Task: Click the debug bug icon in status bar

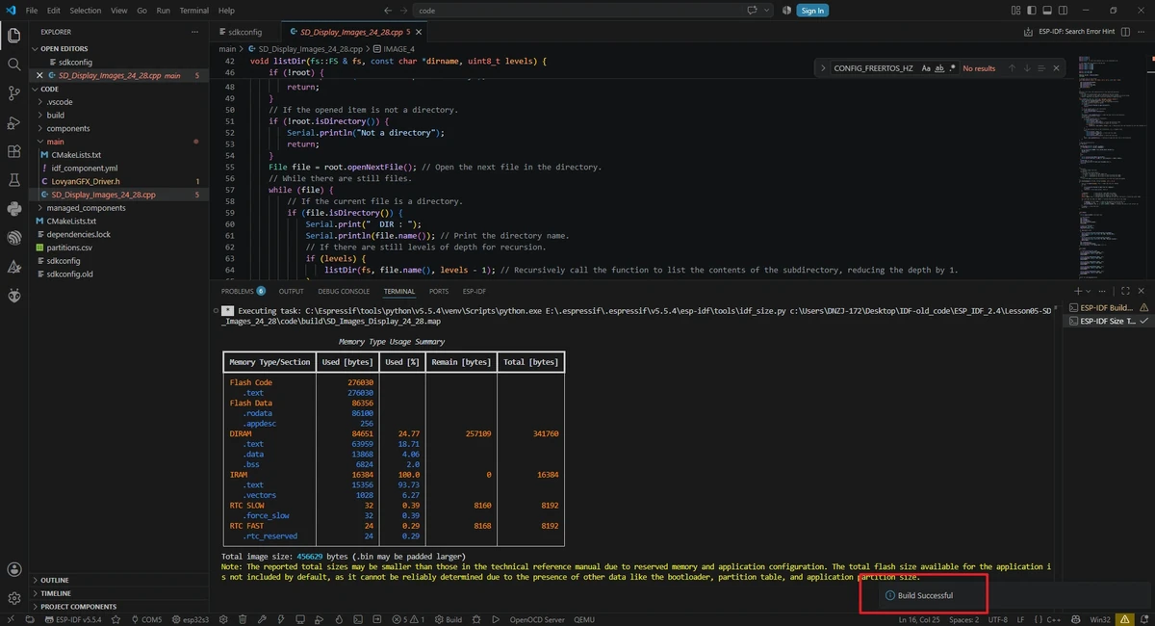Action: [x=476, y=619]
